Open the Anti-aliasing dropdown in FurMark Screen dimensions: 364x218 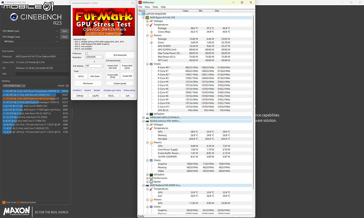(94, 66)
